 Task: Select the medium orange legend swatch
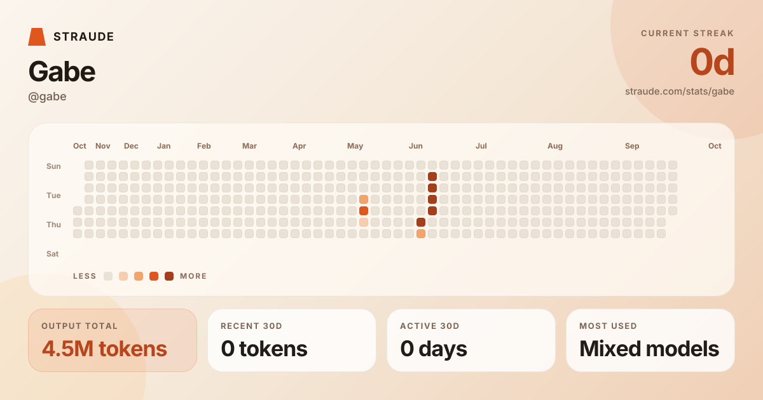139,276
